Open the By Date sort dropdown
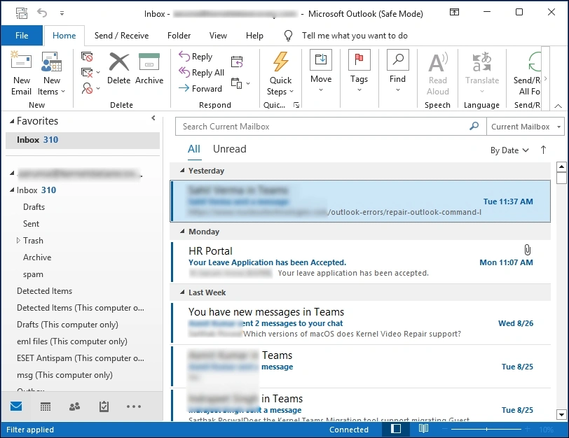Viewport: 569px width, 438px height. coord(509,150)
